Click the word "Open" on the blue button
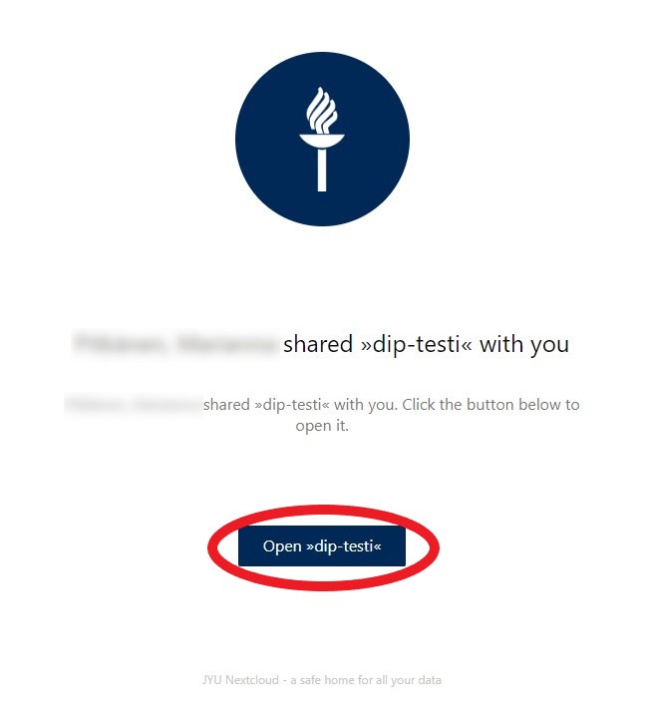The width and height of the screenshot is (649, 714). (282, 546)
